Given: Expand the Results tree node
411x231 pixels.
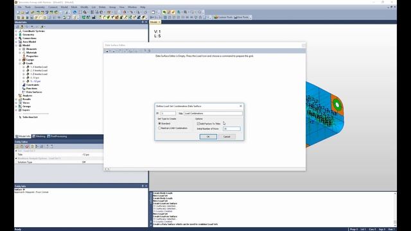Looking at the screenshot, I should [x=16, y=99].
